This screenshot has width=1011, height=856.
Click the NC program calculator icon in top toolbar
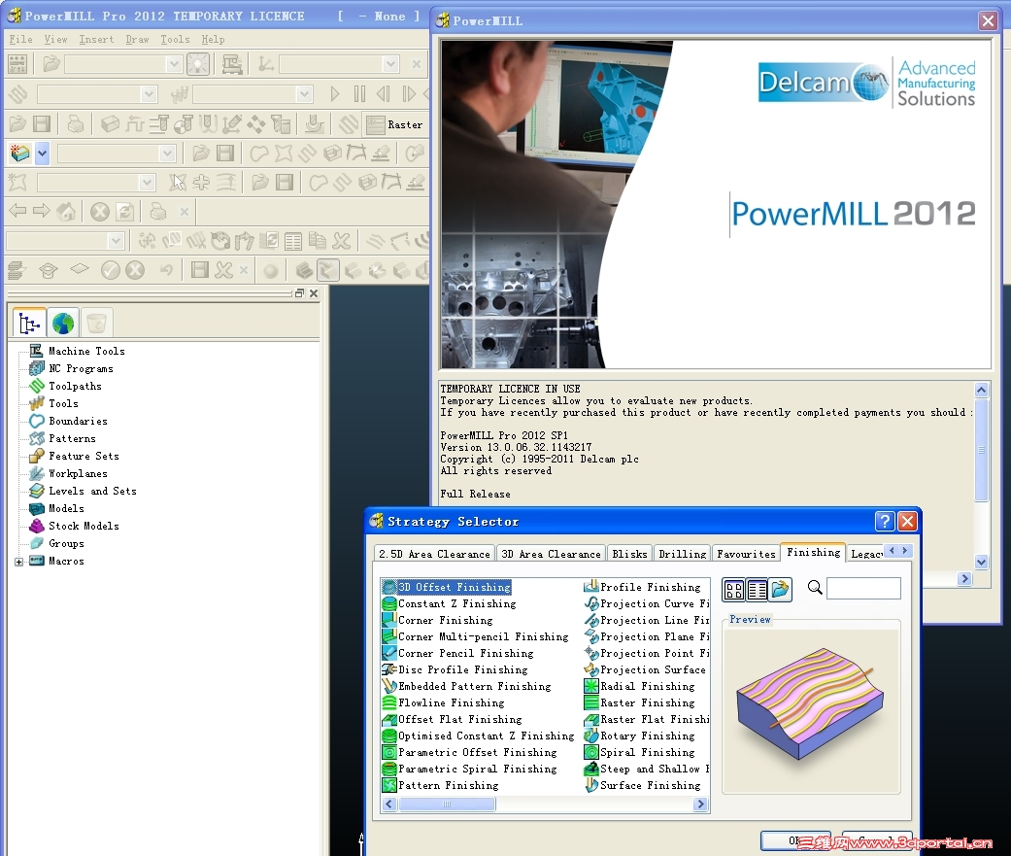[x=17, y=64]
